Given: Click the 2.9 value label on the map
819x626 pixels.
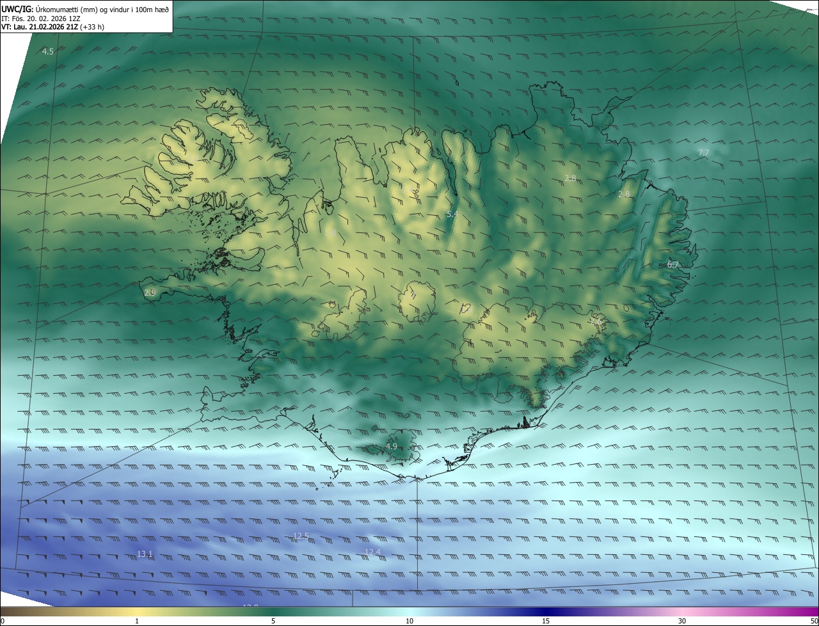Looking at the screenshot, I should tap(150, 293).
